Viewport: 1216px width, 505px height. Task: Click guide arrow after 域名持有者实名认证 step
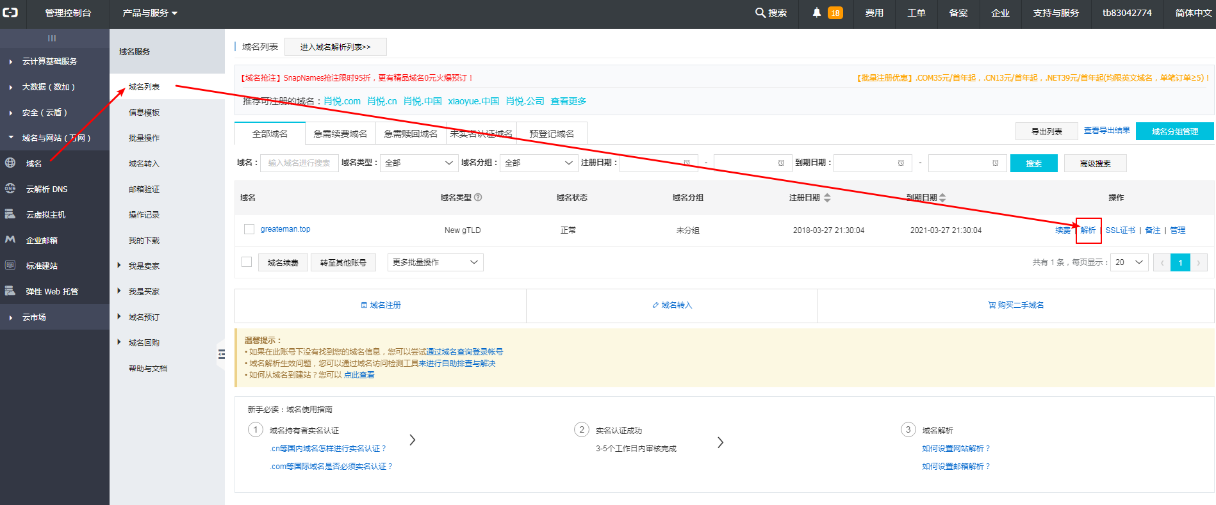(x=413, y=440)
